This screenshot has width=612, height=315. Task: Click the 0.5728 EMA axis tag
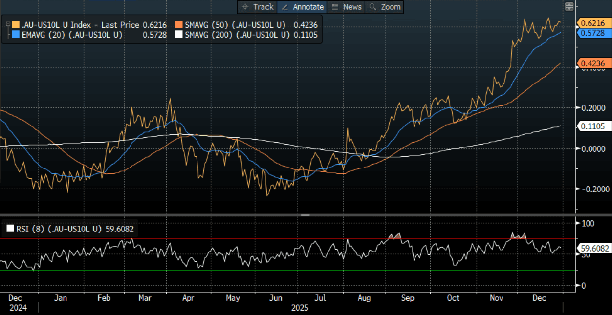pos(593,33)
